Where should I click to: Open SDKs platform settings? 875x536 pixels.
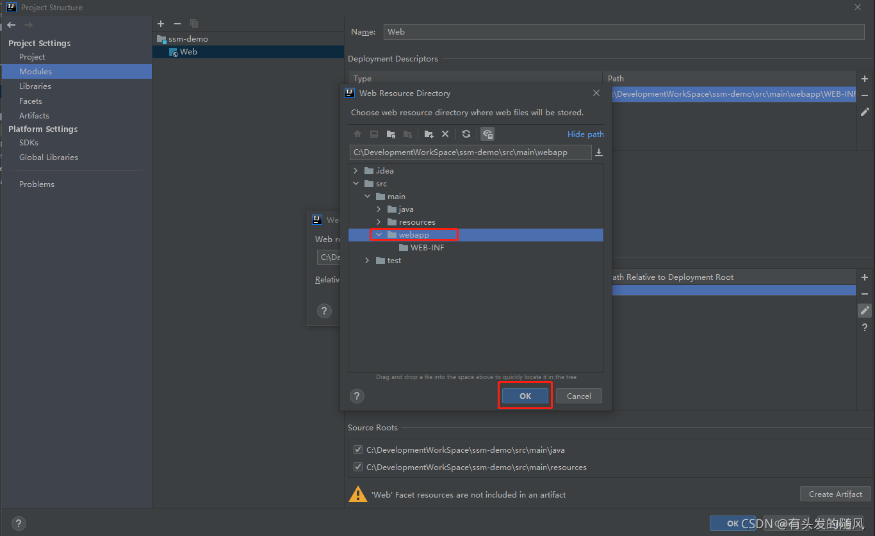point(29,143)
